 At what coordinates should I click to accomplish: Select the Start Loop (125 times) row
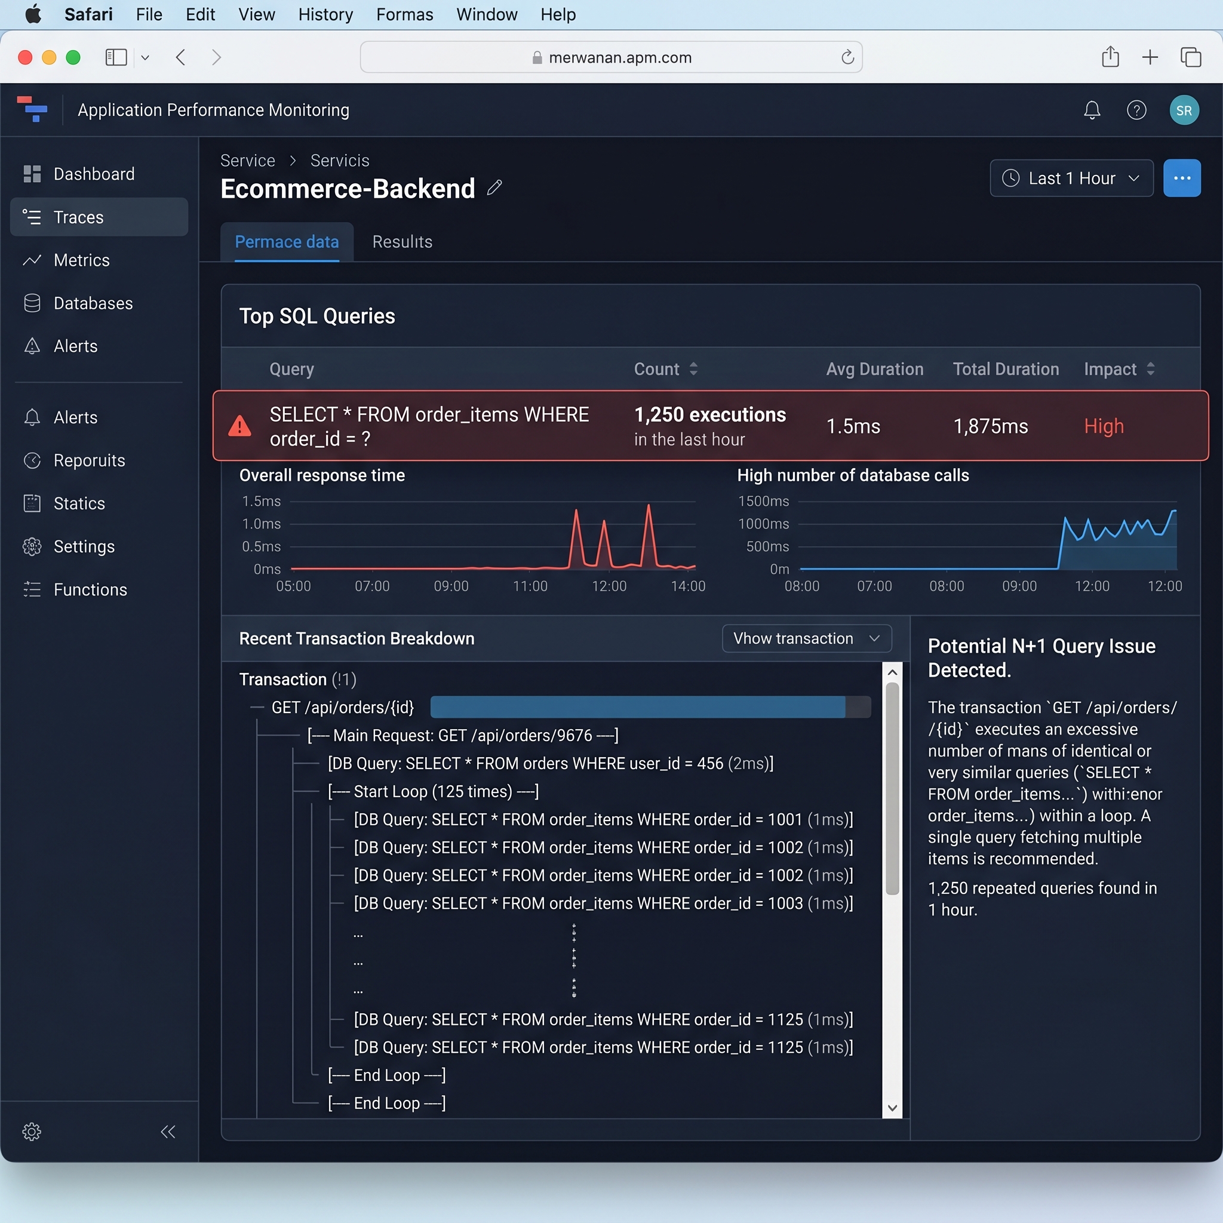434,792
